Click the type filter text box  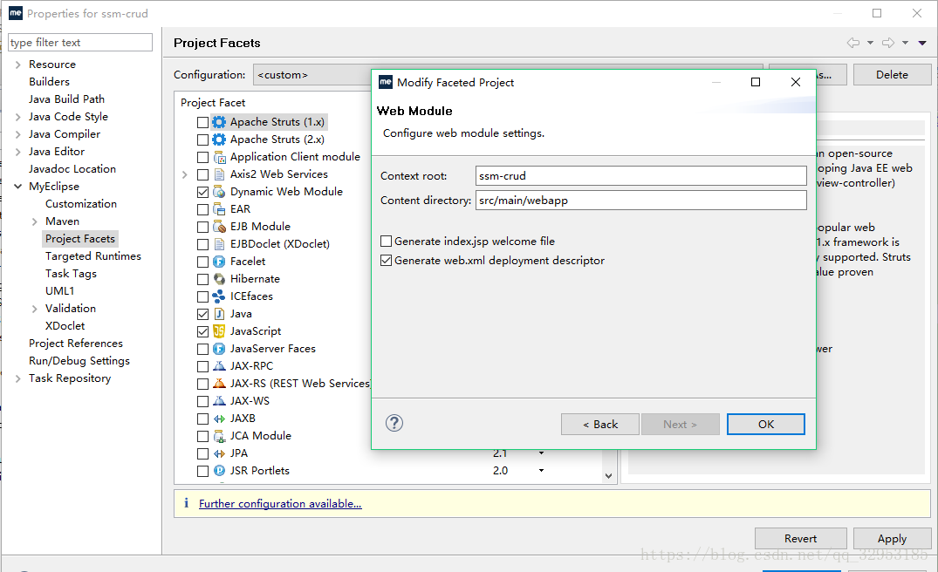[80, 43]
